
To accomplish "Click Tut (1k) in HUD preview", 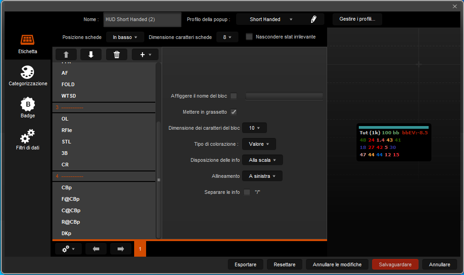I will click(370, 132).
